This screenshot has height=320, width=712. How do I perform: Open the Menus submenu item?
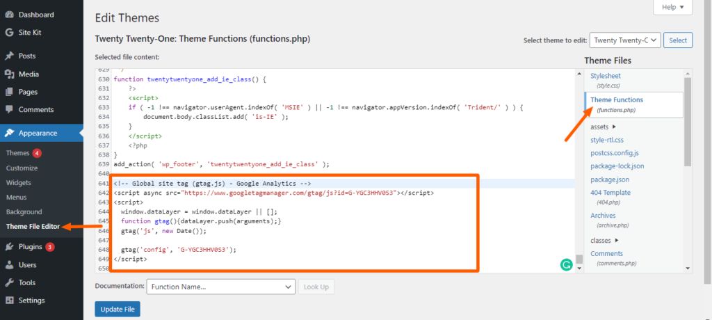[17, 198]
